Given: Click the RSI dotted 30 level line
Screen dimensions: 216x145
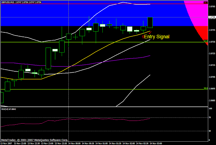Looking at the screenshot, I should pos(104,131).
